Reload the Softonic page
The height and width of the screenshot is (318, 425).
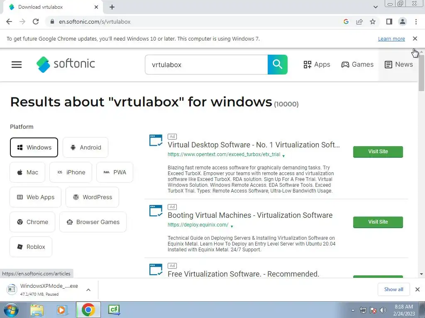click(x=36, y=22)
